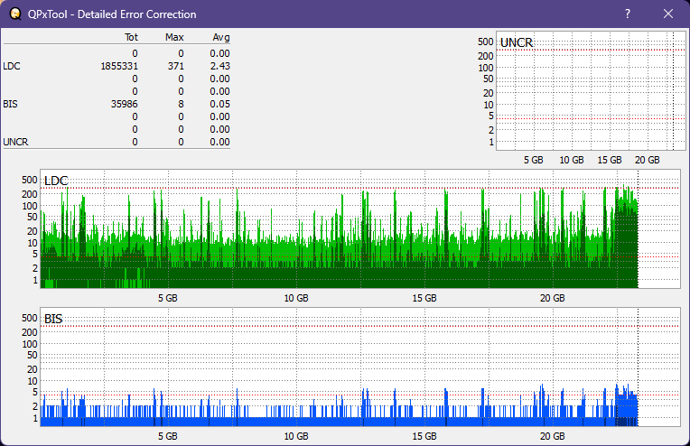Select the BIS average value 0.05
This screenshot has width=690, height=446.
click(x=219, y=104)
